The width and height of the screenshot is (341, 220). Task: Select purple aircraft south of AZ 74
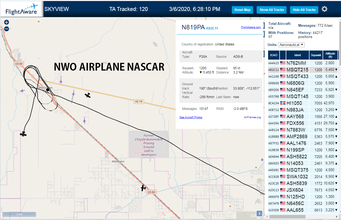coord(84,121)
